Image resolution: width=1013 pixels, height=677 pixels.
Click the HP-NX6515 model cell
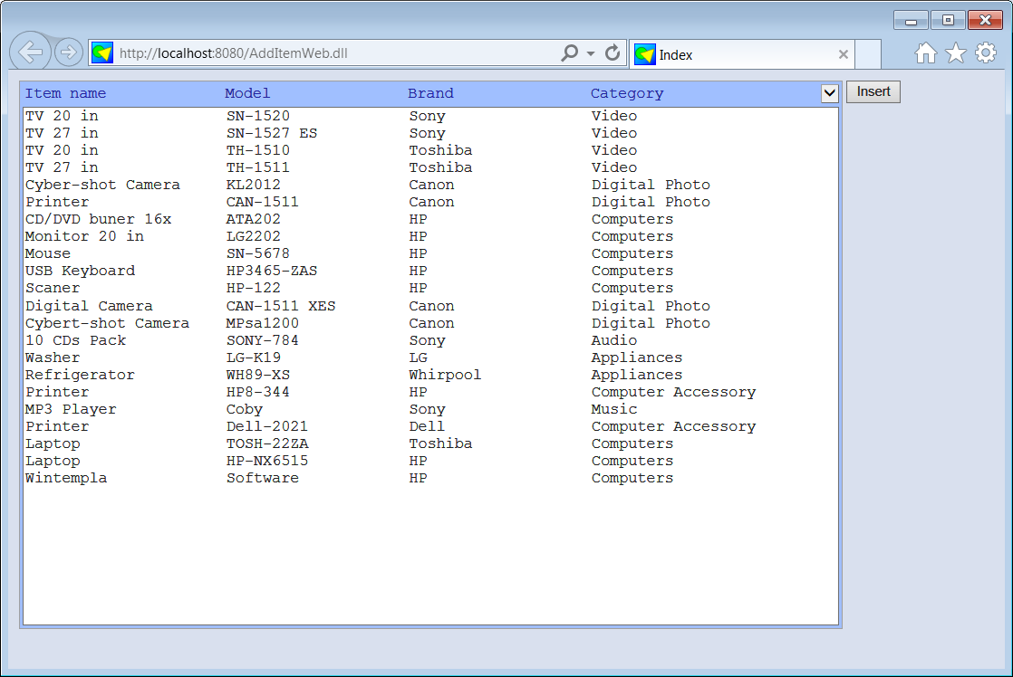(x=266, y=462)
